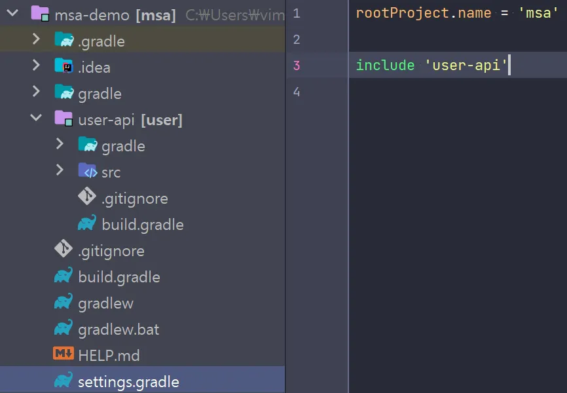The height and width of the screenshot is (393, 567).
Task: Place cursor in rootProject.name on line 1
Action: pos(419,13)
